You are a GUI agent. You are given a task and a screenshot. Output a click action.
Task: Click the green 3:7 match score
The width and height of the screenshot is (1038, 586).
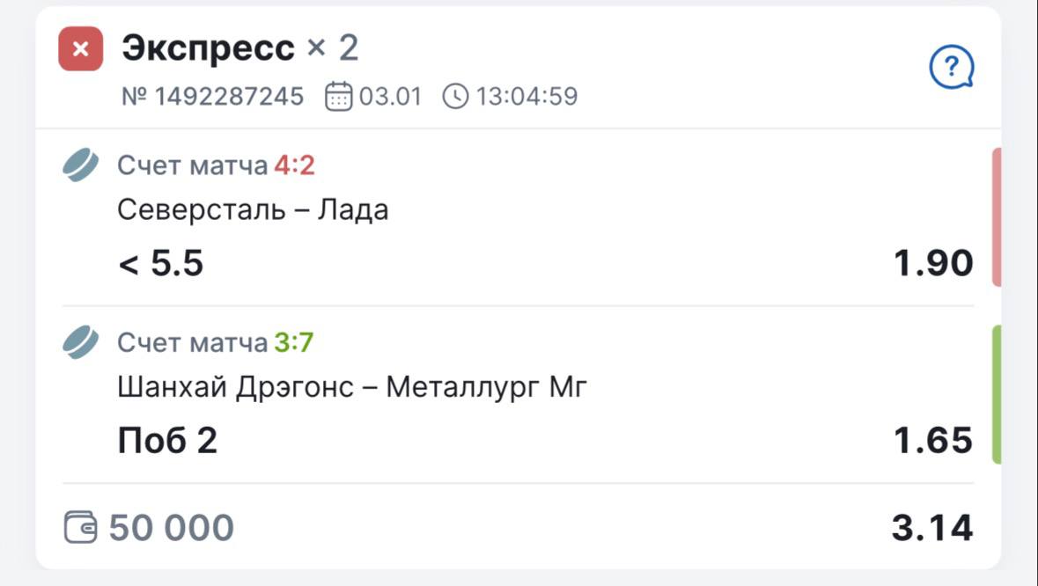(293, 342)
